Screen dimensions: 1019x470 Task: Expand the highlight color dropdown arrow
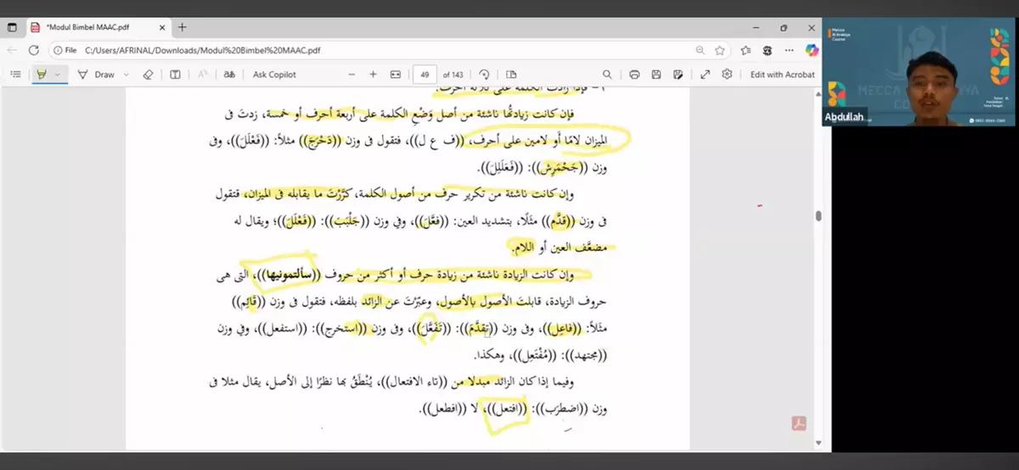tap(58, 75)
